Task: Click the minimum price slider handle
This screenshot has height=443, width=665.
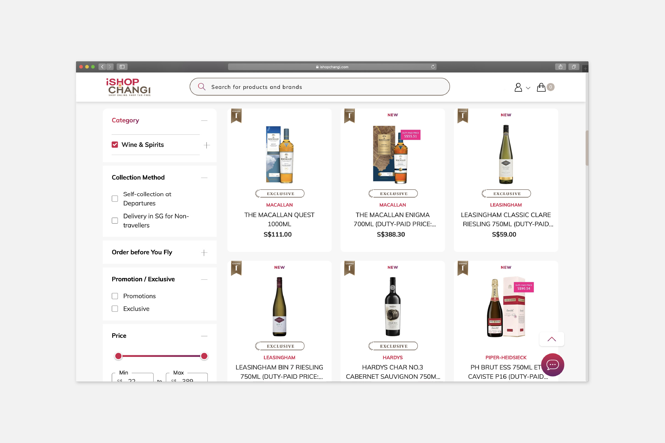Action: pos(119,356)
